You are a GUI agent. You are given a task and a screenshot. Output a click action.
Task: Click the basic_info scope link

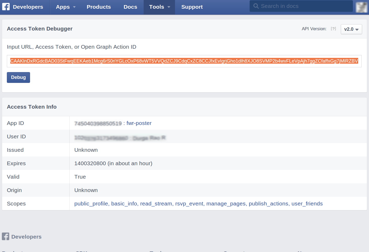coord(124,204)
